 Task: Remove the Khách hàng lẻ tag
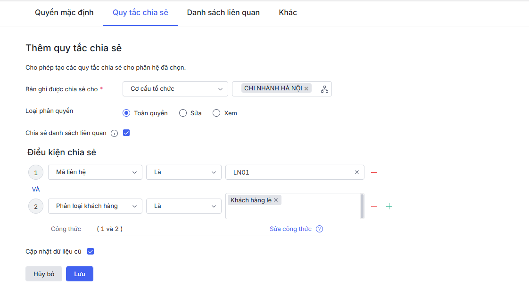(276, 200)
